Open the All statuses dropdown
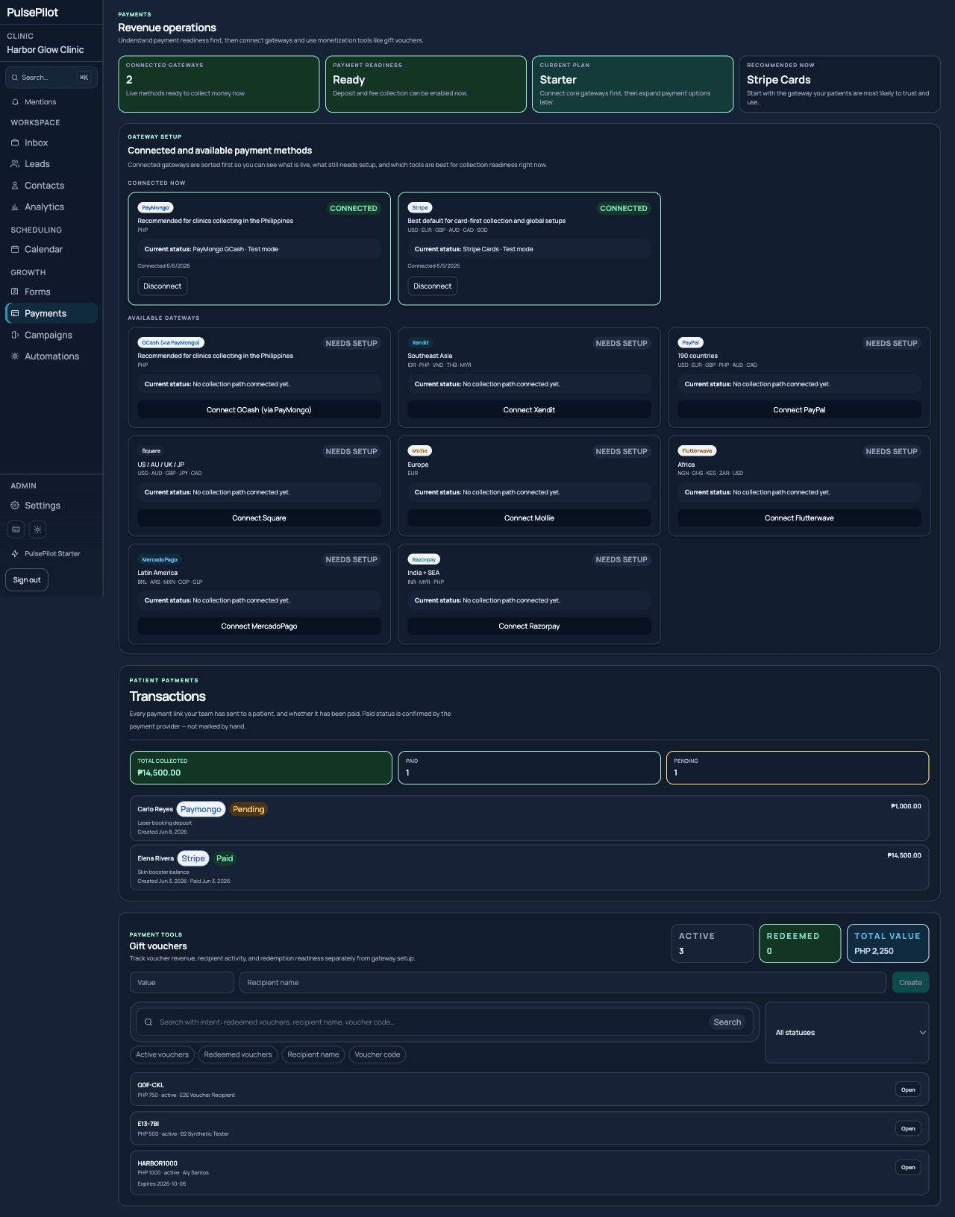This screenshot has width=955, height=1217. click(x=847, y=1033)
